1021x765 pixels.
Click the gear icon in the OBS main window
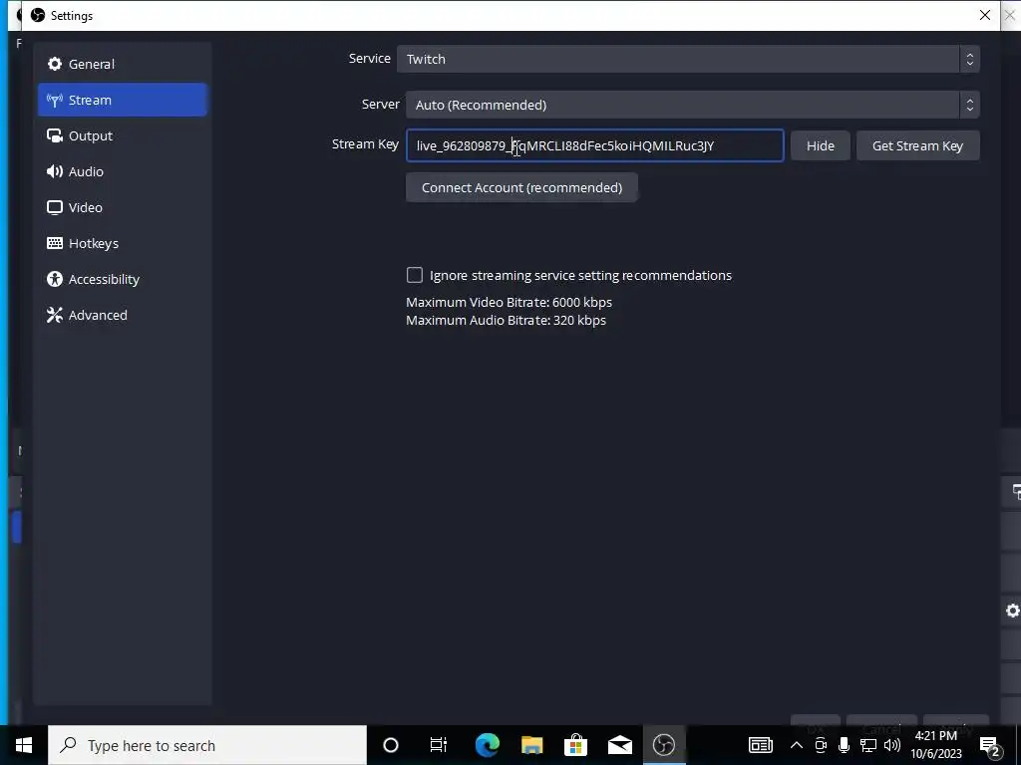[x=1012, y=611]
